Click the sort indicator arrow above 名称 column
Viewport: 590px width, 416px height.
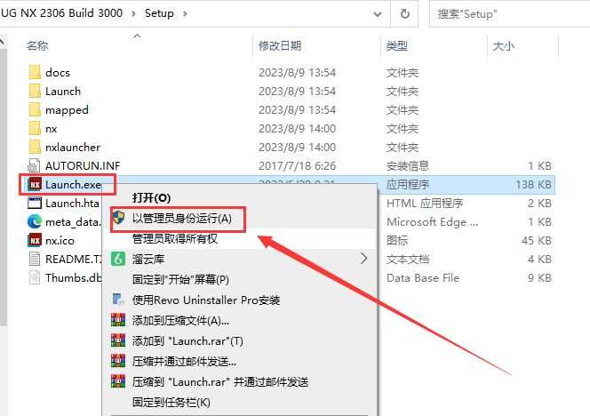pos(138,36)
